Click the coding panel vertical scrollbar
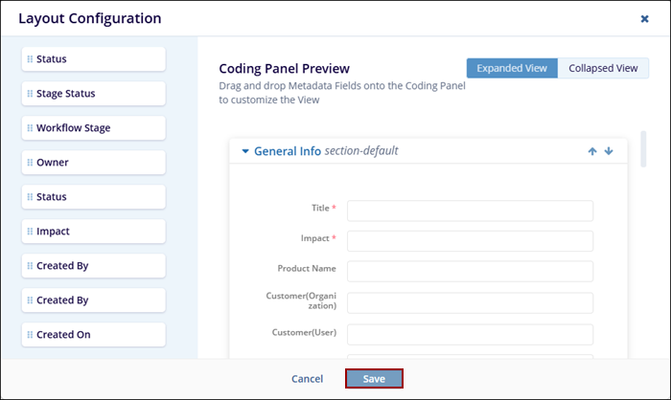 (643, 148)
